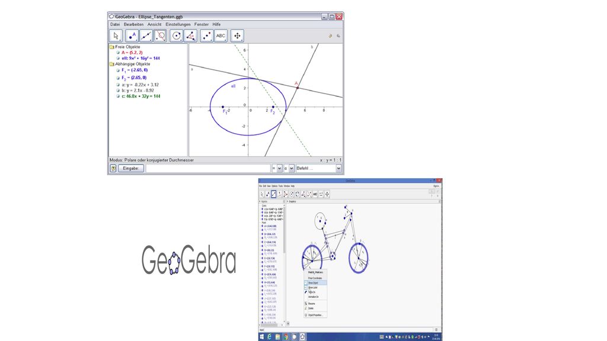Image resolution: width=607 pixels, height=341 pixels.
Task: Click the help question-mark icon beside Eingabe
Action: coord(113,168)
